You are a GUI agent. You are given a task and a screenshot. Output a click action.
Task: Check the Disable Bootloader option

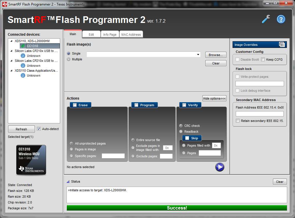[x=238, y=60]
